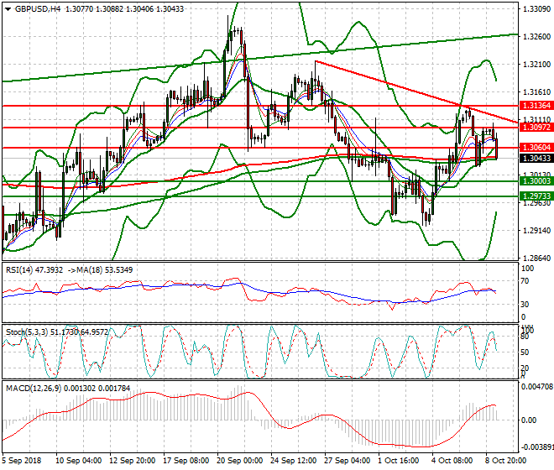This screenshot has height=470, width=554.
Task: Select the green 1.29733 level label
Action: point(536,196)
